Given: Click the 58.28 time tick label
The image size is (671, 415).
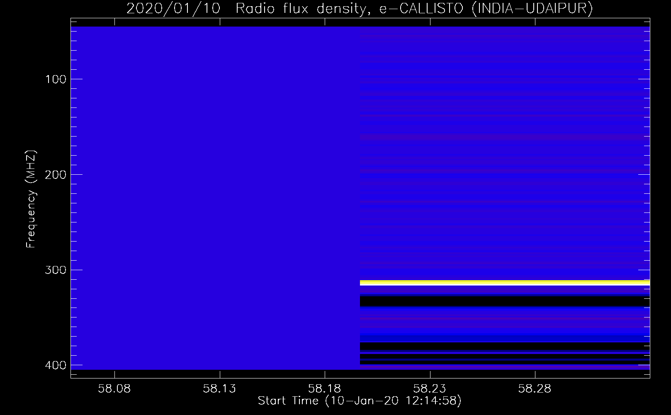Looking at the screenshot, I should pyautogui.click(x=535, y=388).
